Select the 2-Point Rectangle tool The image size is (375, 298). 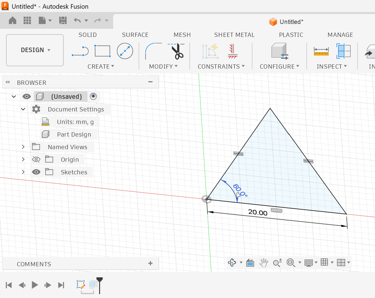coord(102,51)
